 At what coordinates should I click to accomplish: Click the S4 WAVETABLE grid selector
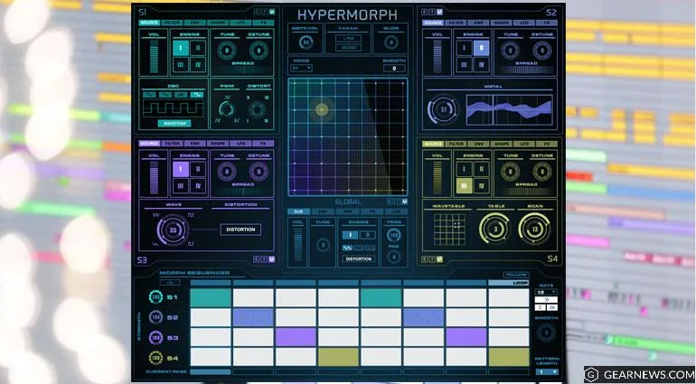(449, 229)
